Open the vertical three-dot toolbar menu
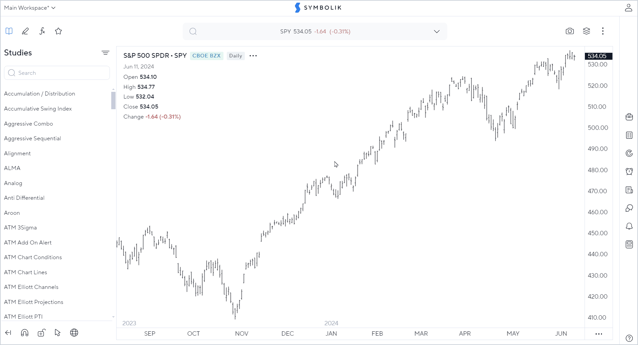638x345 pixels. 603,31
